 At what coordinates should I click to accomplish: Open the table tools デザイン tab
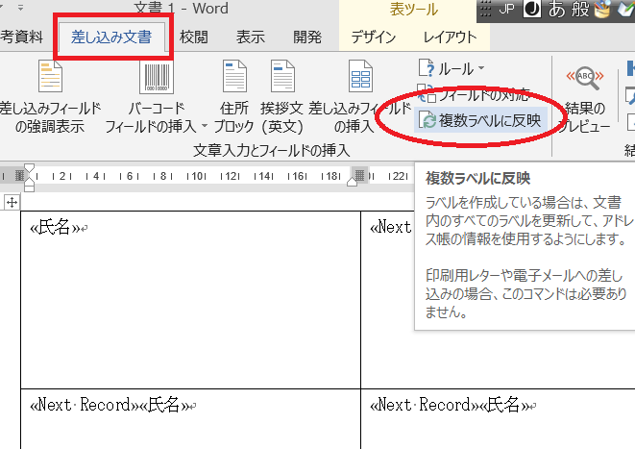376,37
